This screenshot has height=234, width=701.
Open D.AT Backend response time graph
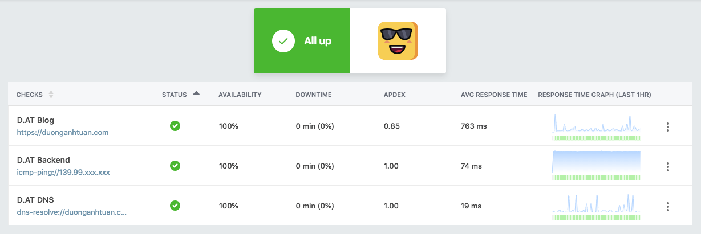pos(596,166)
